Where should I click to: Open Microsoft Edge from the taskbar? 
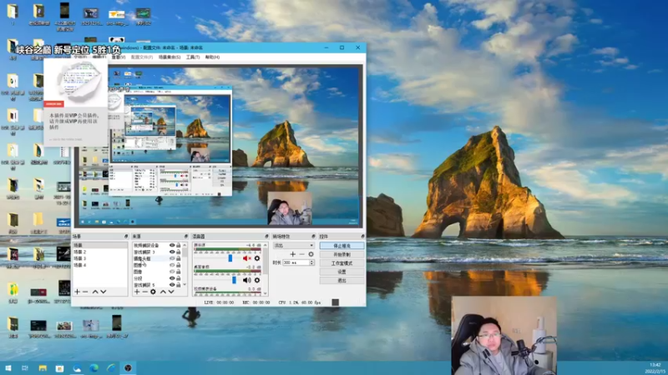(94, 367)
